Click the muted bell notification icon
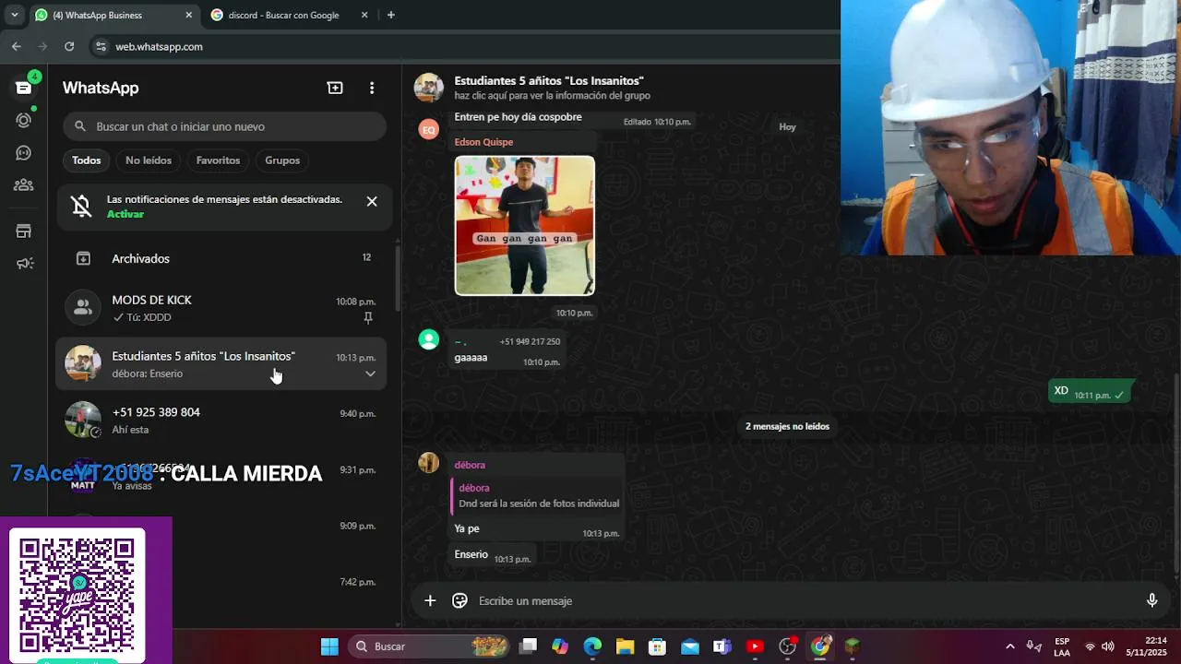The height and width of the screenshot is (664, 1181). 81,206
